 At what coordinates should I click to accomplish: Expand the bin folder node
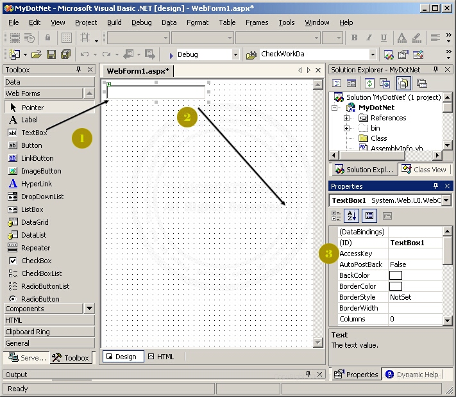point(346,128)
